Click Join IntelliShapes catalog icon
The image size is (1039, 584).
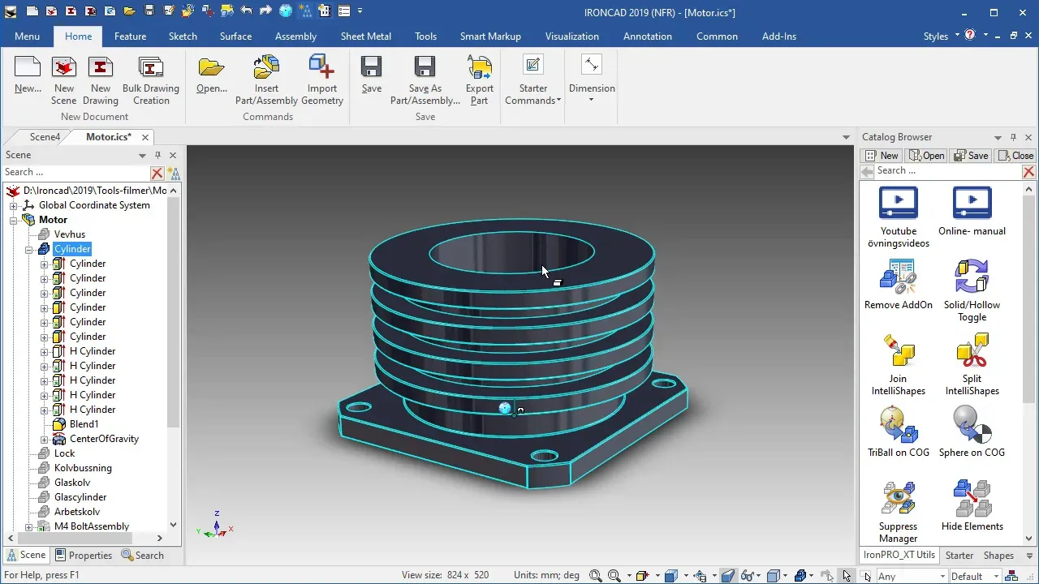coord(898,351)
